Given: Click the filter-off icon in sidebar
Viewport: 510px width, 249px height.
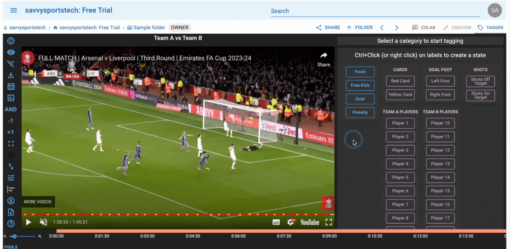Looking at the screenshot, I should (11, 64).
